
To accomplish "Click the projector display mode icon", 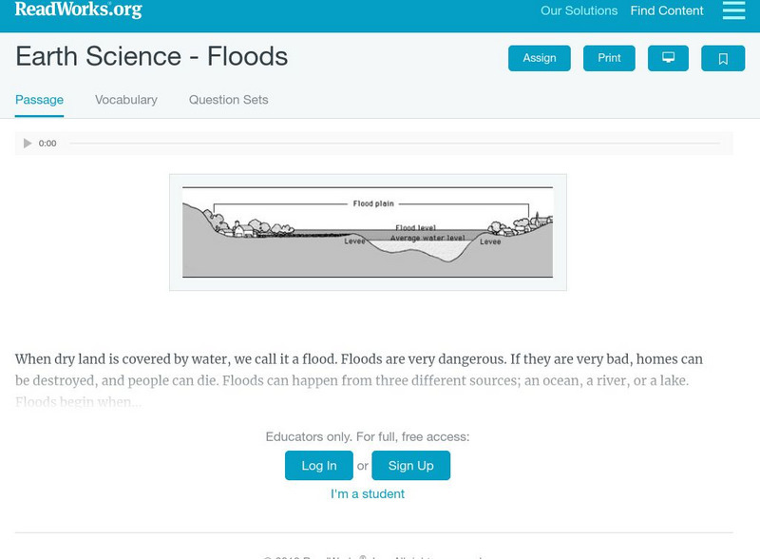I will point(669,58).
